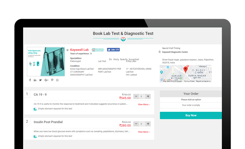
Task: Open the Kayawell Lab title link
Action: [79, 50]
